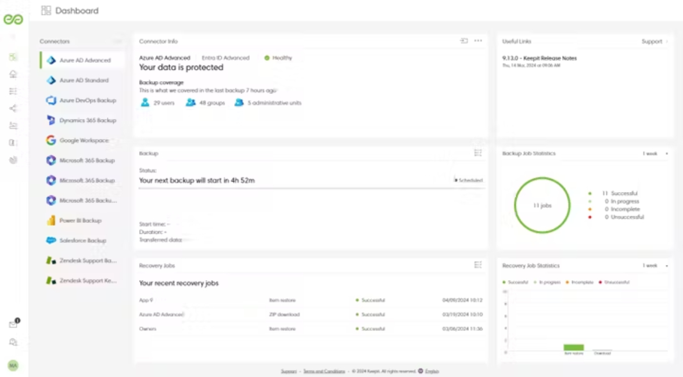Click the 11 jobs donut chart

(x=542, y=205)
